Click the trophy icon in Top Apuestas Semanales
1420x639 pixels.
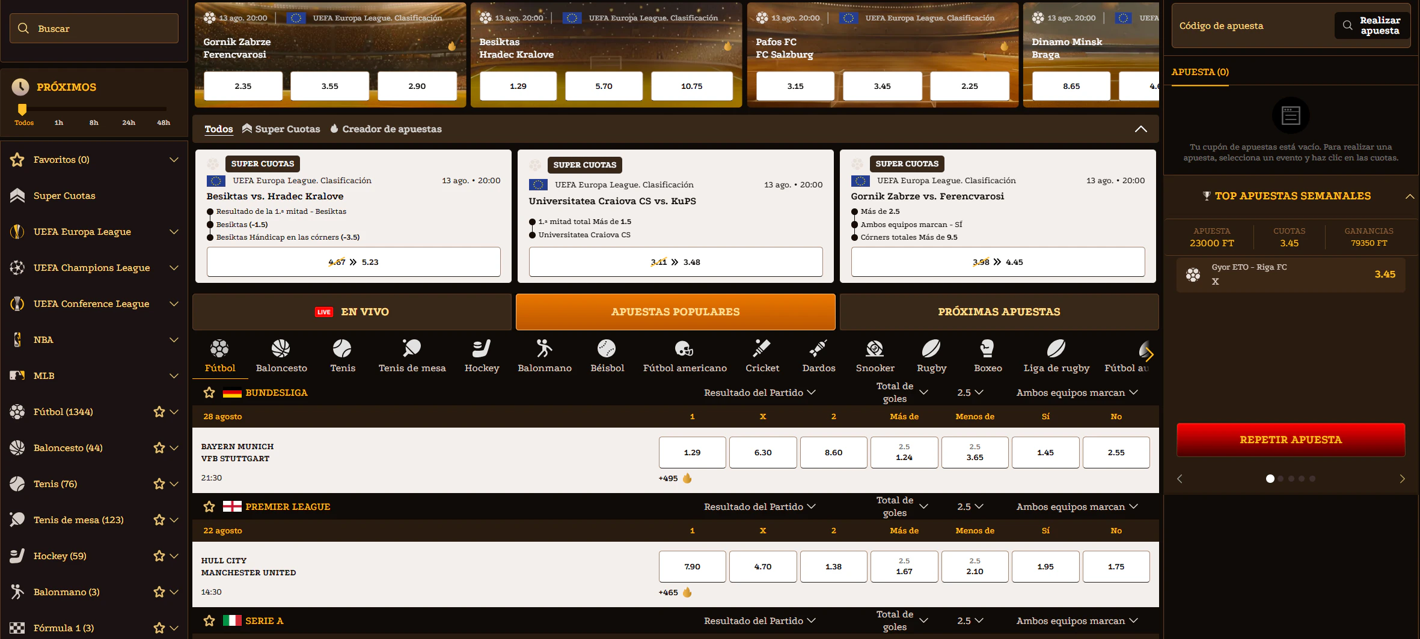click(1206, 196)
